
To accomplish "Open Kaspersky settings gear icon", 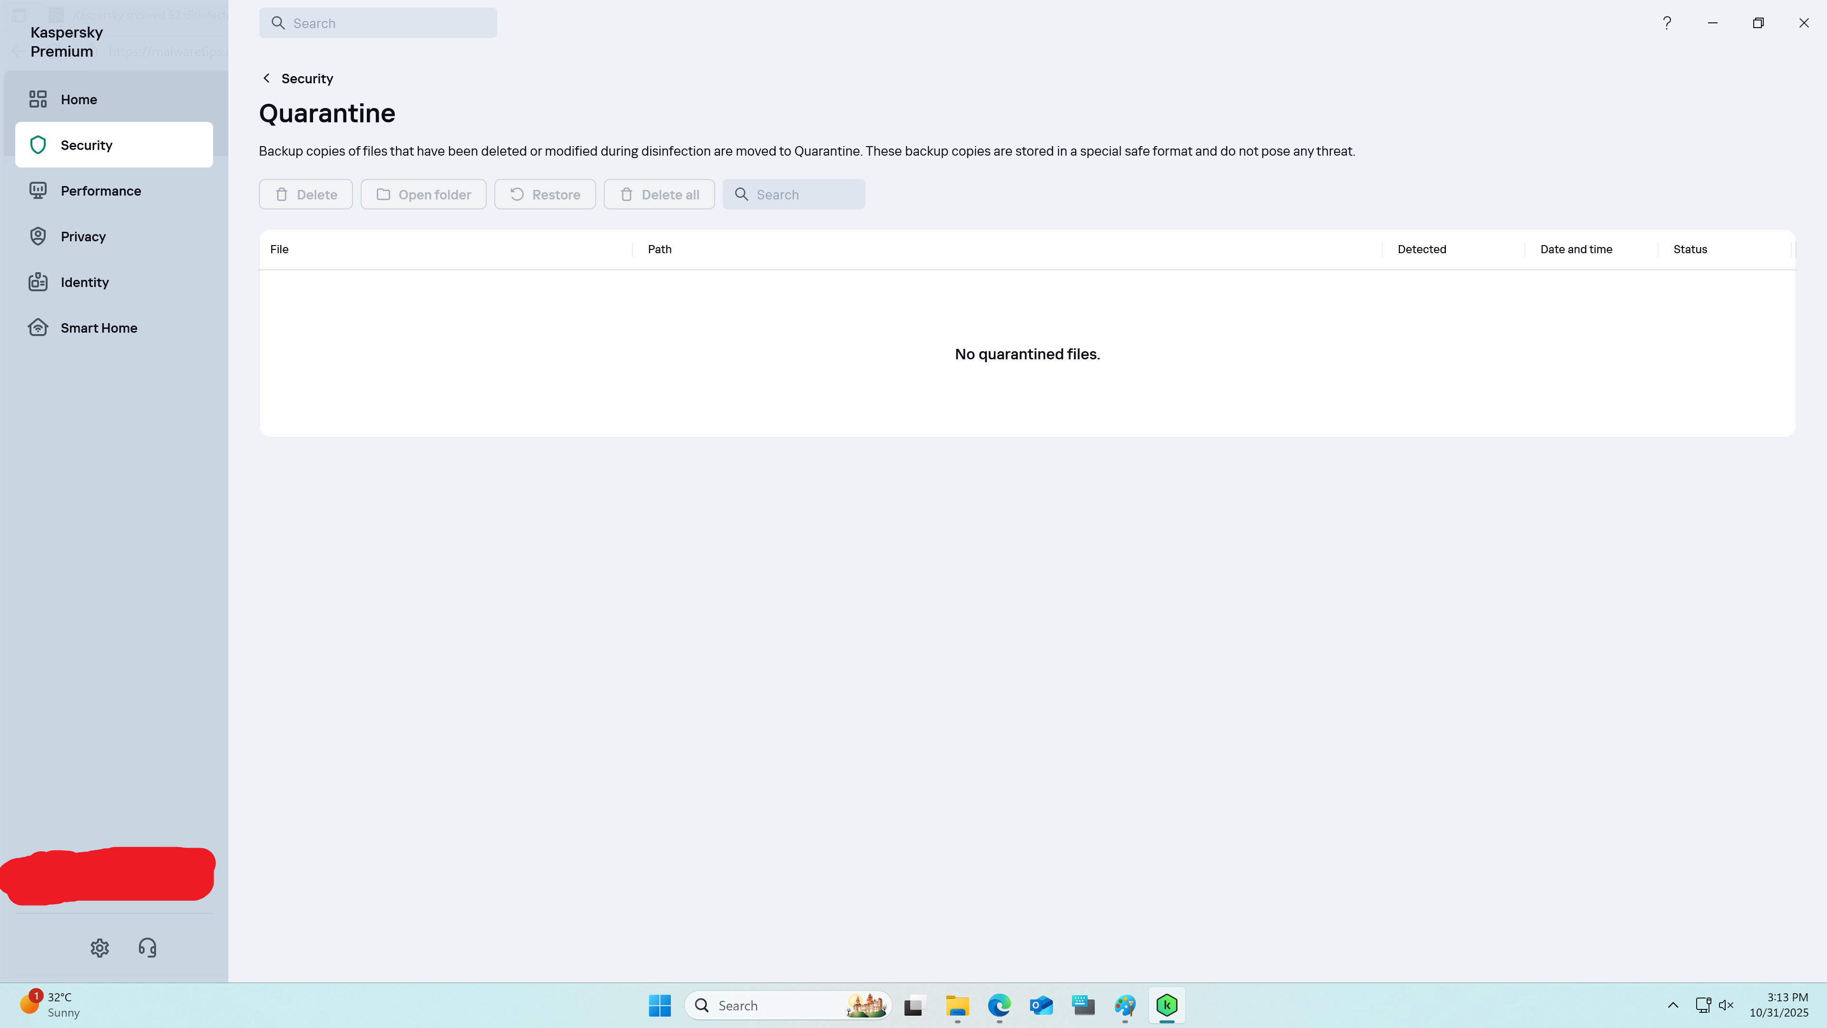I will point(99,948).
